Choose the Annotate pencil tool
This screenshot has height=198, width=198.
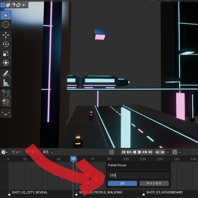coord(6,73)
